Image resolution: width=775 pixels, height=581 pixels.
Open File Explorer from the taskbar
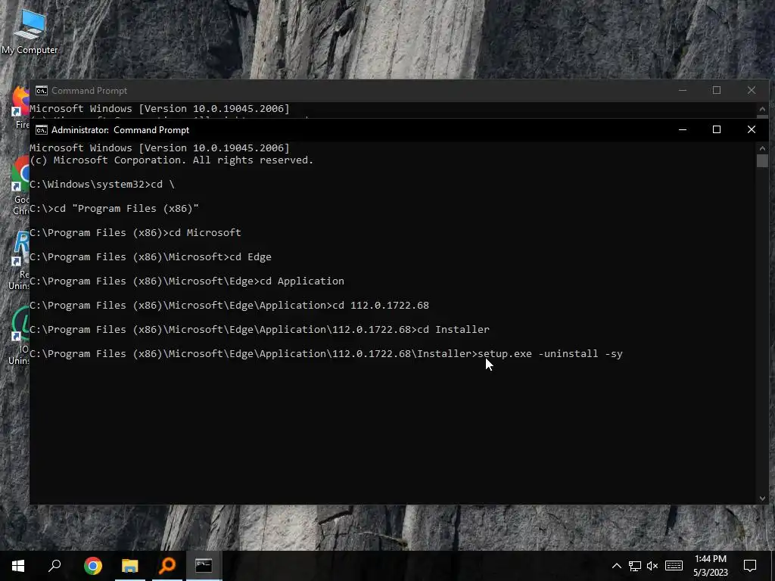point(130,565)
